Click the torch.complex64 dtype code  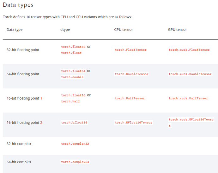[x=75, y=162]
